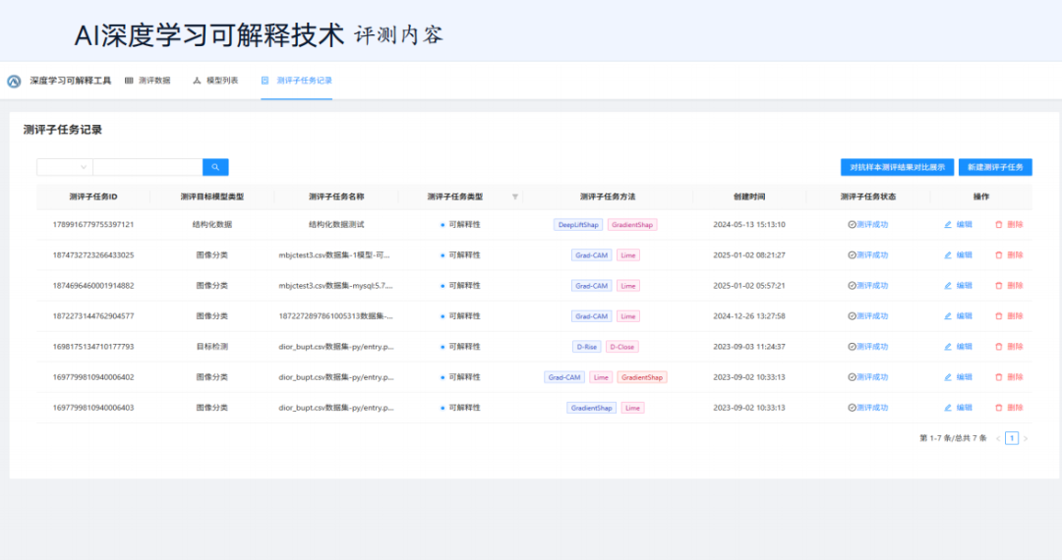Click delete trash icon for 结构化数据测试 row
1062x560 pixels.
(998, 225)
